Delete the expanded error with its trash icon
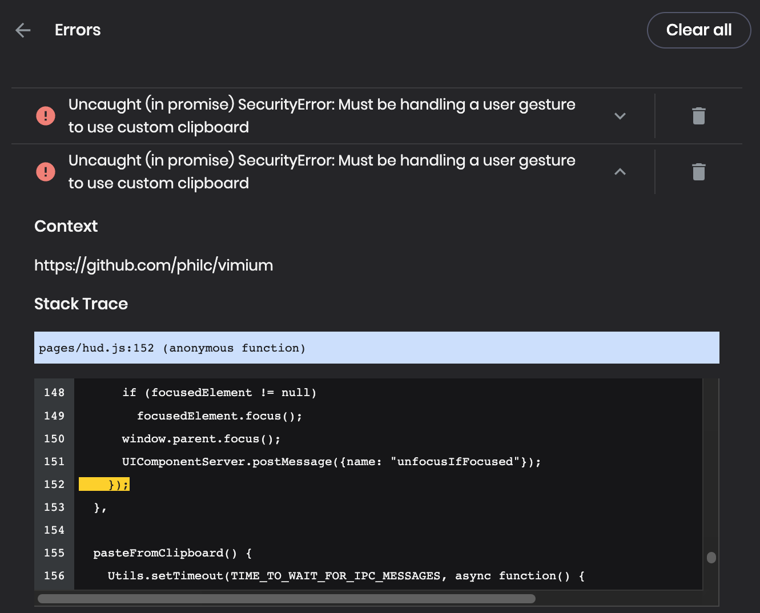The height and width of the screenshot is (613, 760). click(699, 171)
